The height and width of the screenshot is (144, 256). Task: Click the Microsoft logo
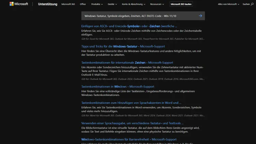[x=18, y=4]
